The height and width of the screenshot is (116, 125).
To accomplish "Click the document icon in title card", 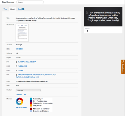I will coord(87,12).
